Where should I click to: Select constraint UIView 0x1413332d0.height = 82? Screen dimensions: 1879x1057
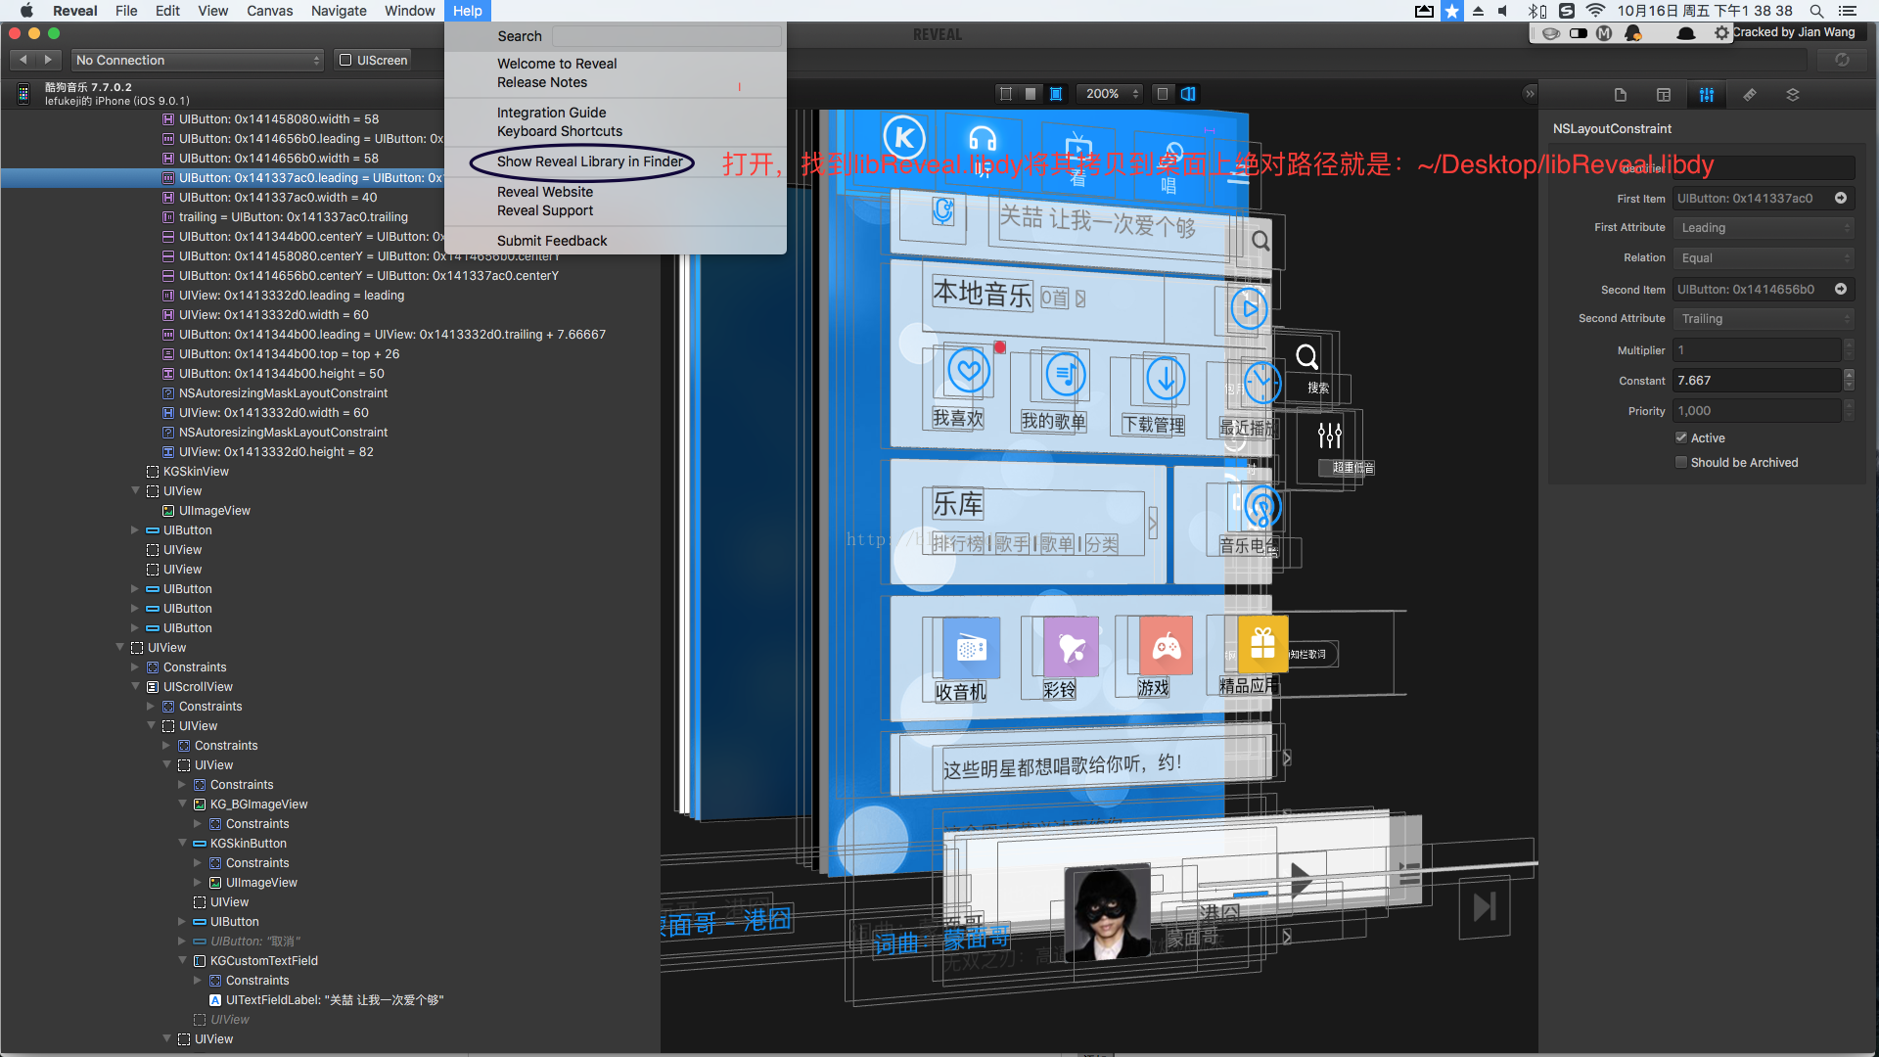pyautogui.click(x=276, y=451)
